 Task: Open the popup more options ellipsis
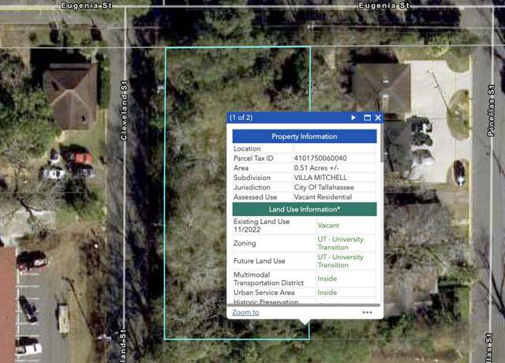coord(367,312)
